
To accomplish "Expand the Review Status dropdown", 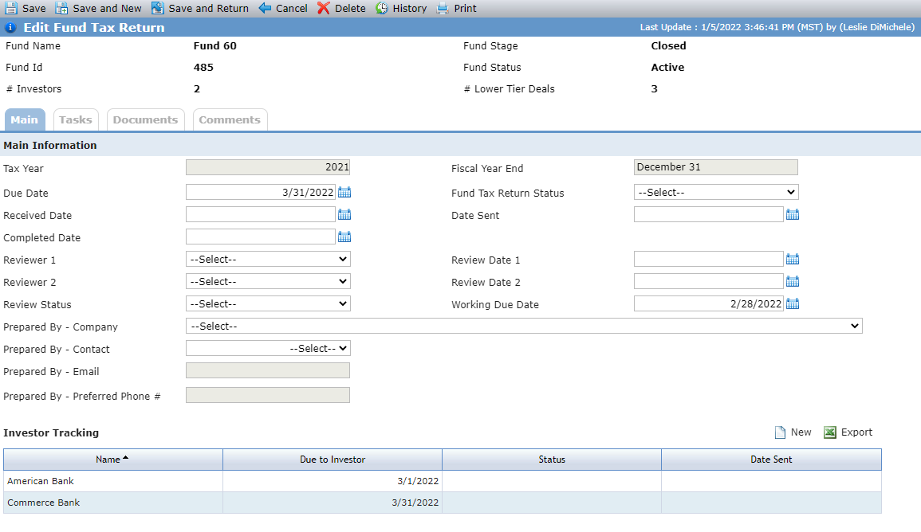I will click(x=268, y=304).
